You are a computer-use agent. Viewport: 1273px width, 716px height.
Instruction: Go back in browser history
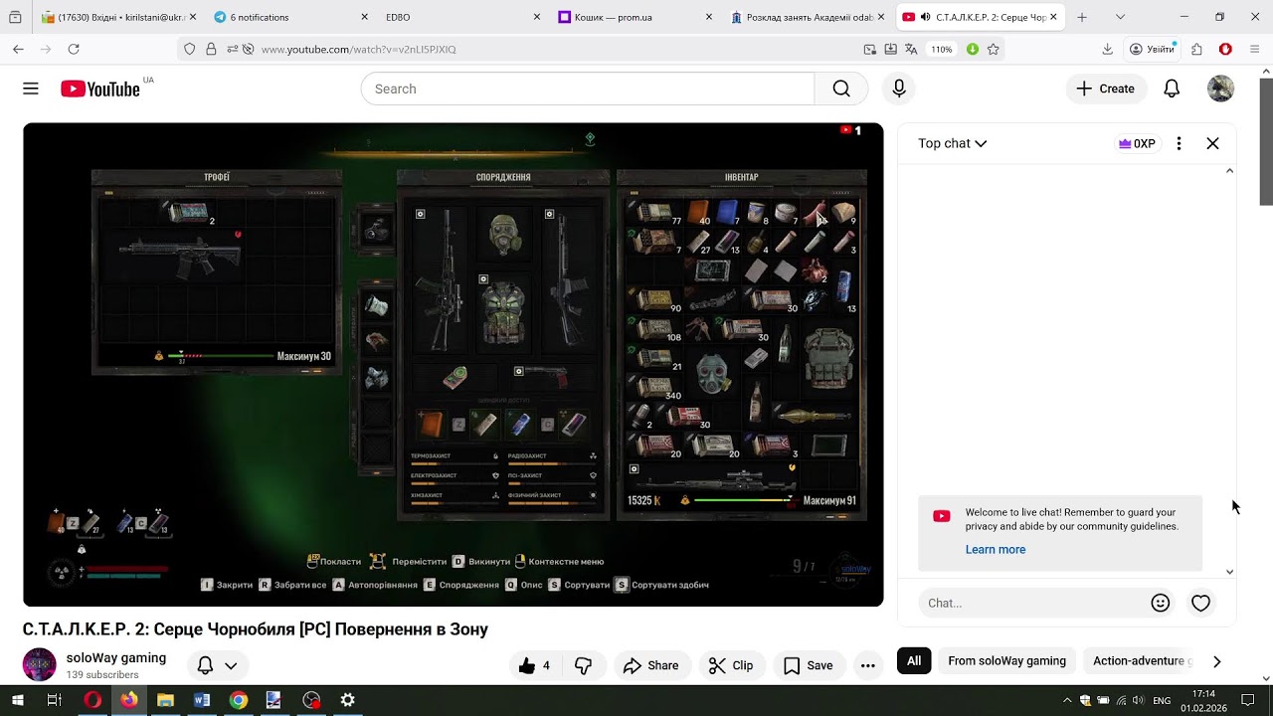[18, 49]
